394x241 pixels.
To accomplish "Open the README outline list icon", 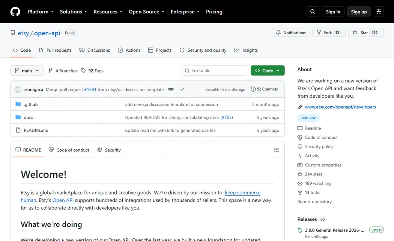I will 277,150.
